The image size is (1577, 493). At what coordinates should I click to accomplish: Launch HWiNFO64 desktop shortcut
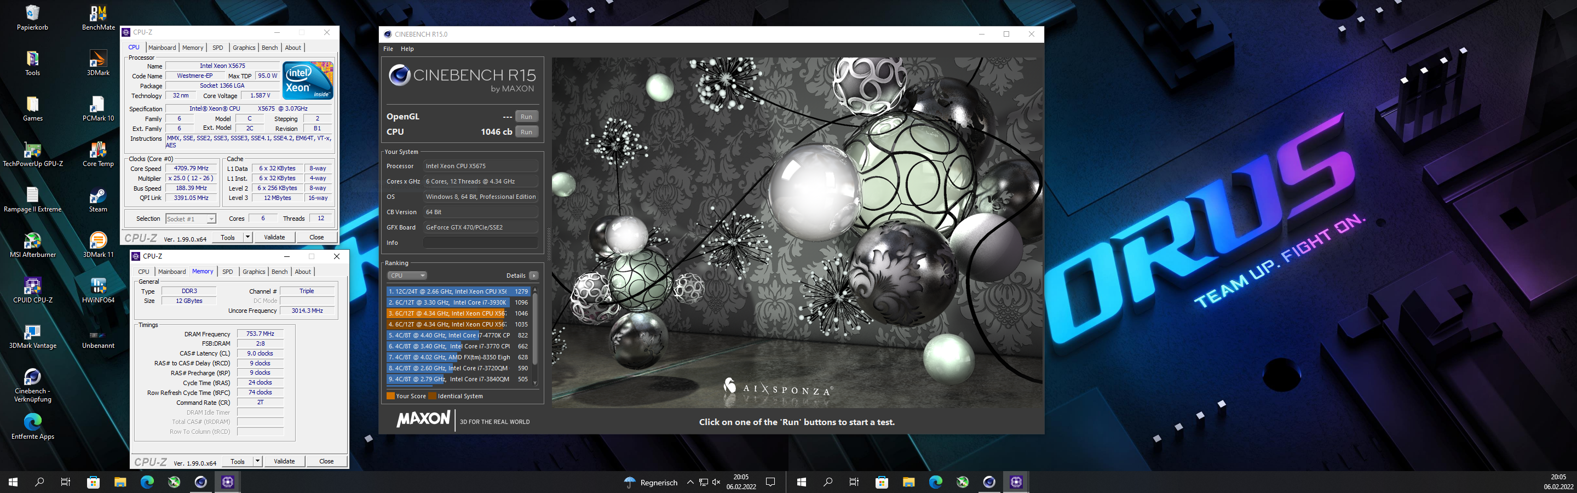tap(98, 290)
